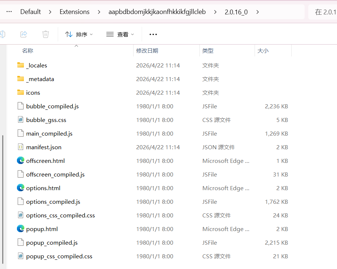Sort files by 修改日期 column header
This screenshot has height=269, width=337.
[x=147, y=51]
